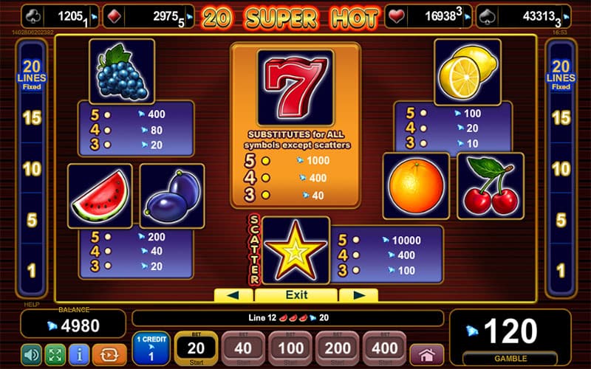
Task: Mute sound with the speaker icon
Action: (x=32, y=354)
